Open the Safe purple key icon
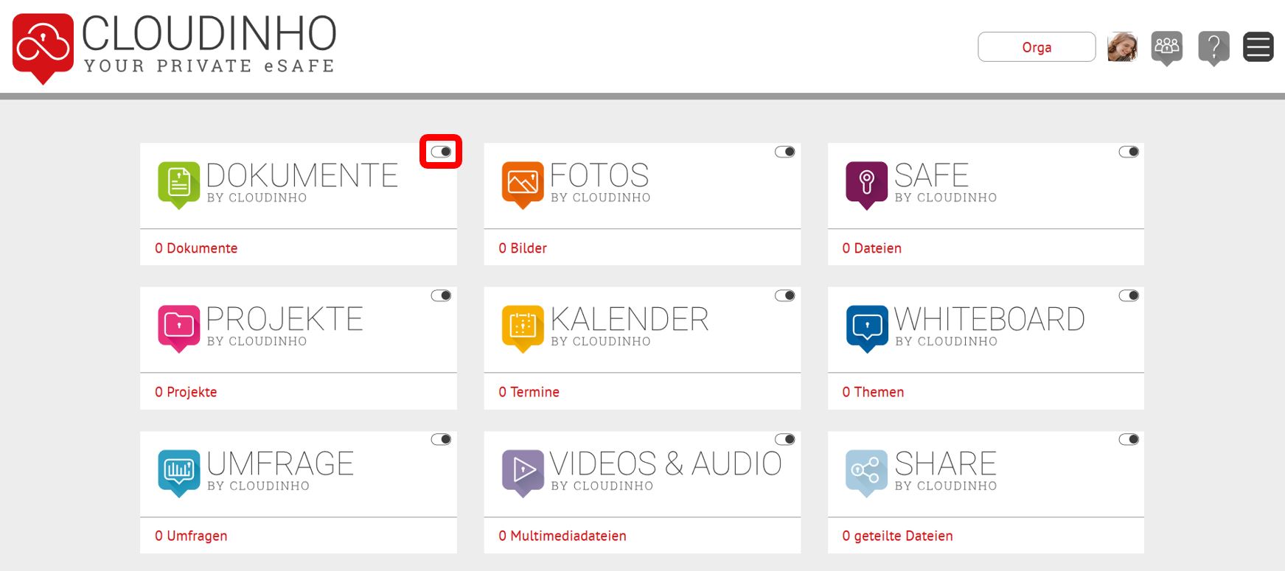This screenshot has width=1285, height=571. [x=867, y=184]
